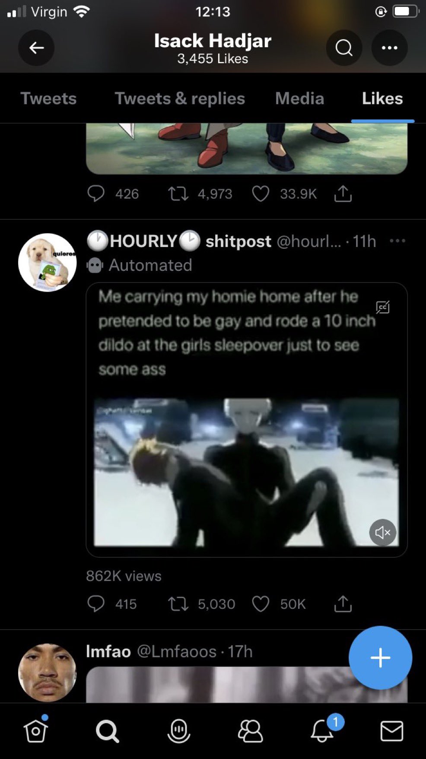Reply to the tweet with 415 comments
The height and width of the screenshot is (759, 426).
[x=96, y=604]
